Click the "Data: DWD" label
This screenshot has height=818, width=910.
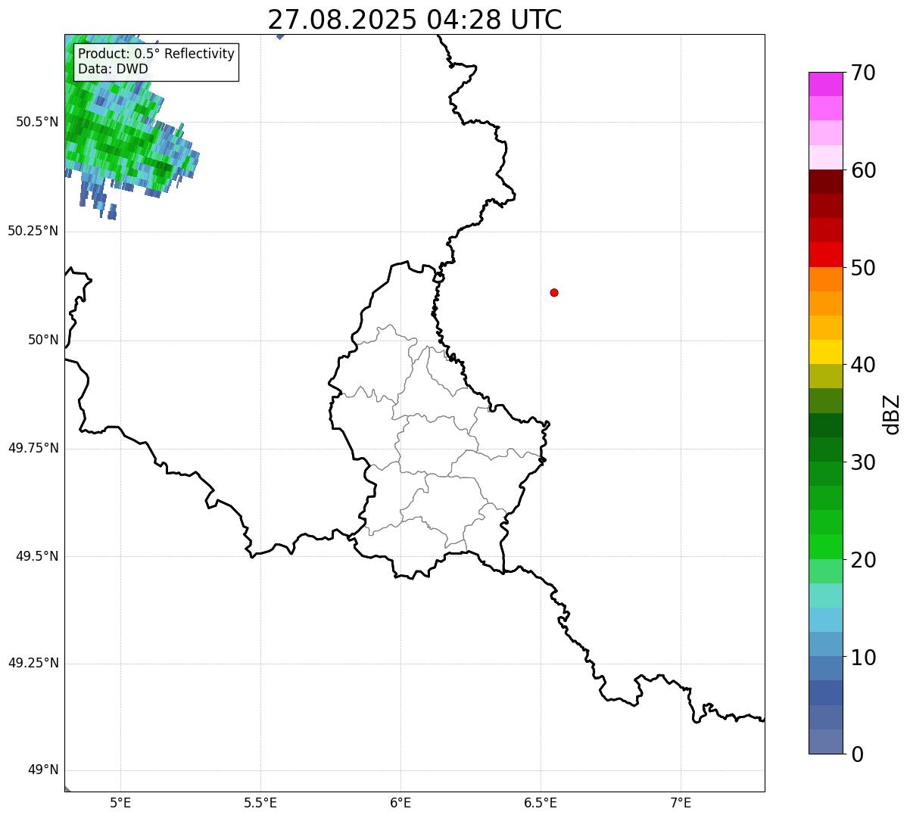coord(114,70)
